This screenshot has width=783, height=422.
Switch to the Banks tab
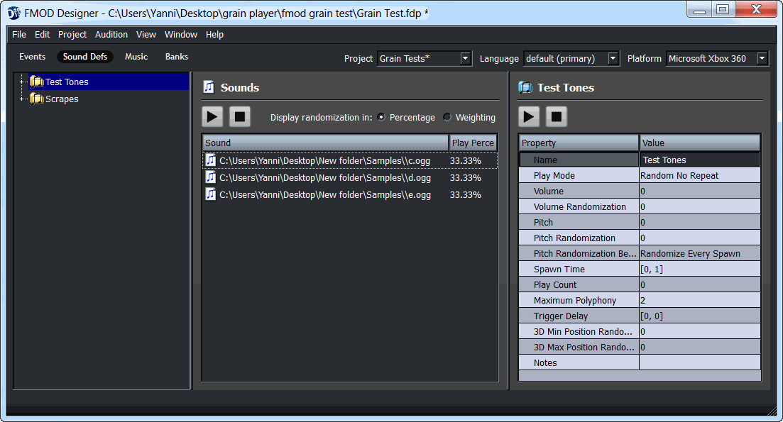click(177, 57)
